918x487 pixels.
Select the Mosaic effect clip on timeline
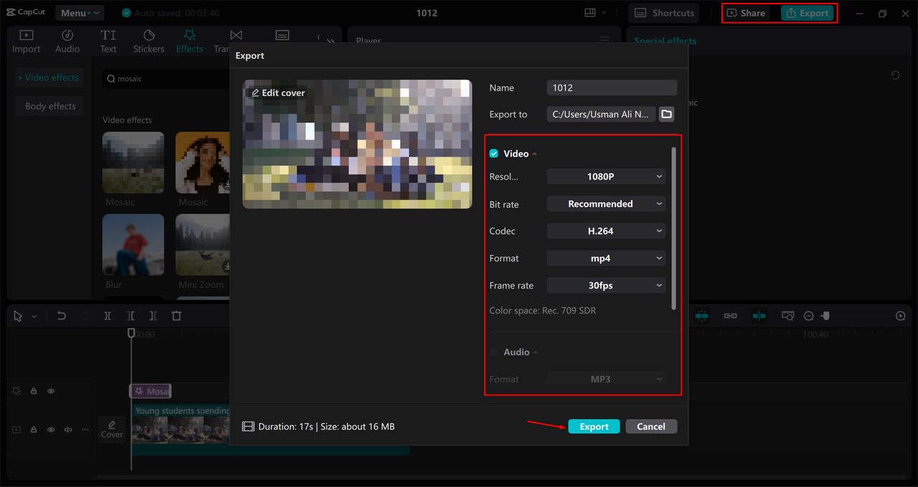coord(150,391)
